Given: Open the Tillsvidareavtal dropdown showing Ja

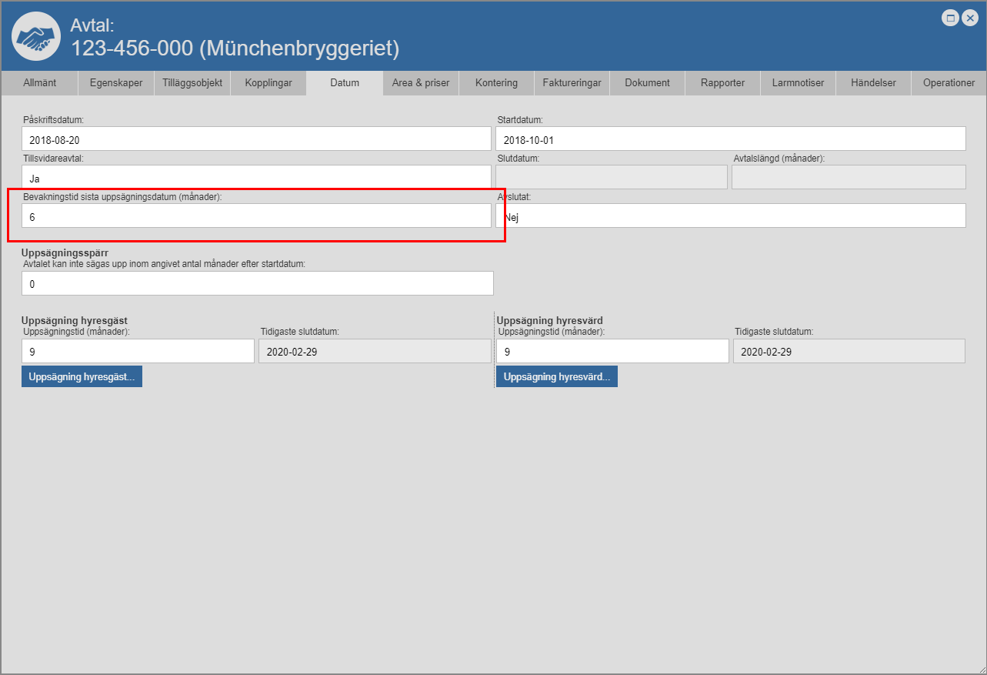Looking at the screenshot, I should pyautogui.click(x=256, y=178).
